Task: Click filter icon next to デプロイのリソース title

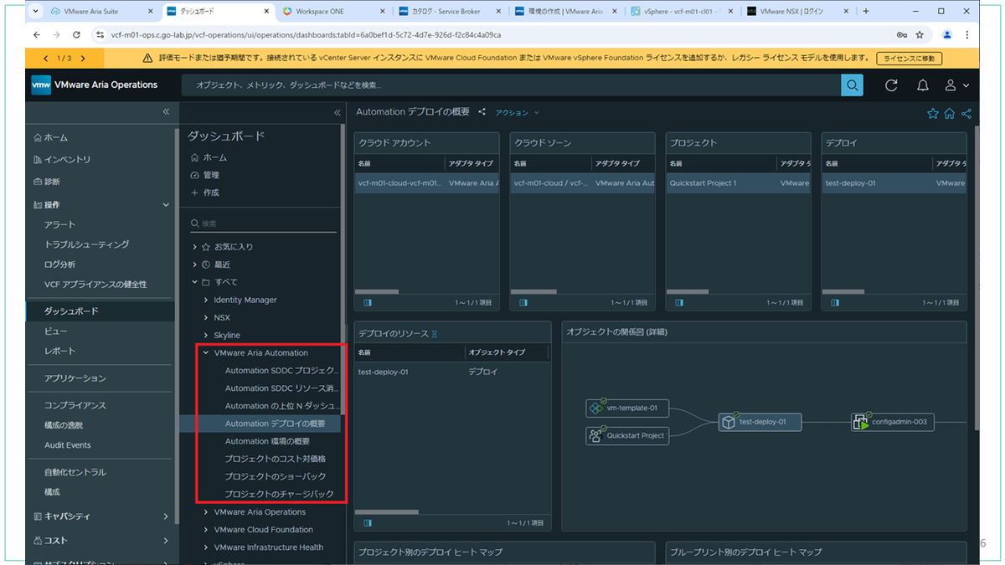Action: (434, 334)
